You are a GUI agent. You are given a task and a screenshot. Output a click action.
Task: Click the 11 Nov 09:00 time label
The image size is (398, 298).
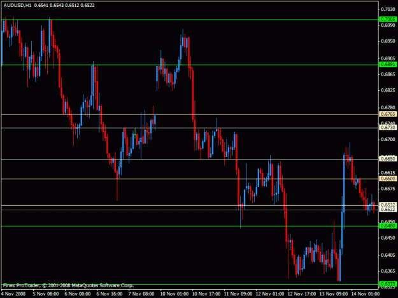click(x=238, y=294)
